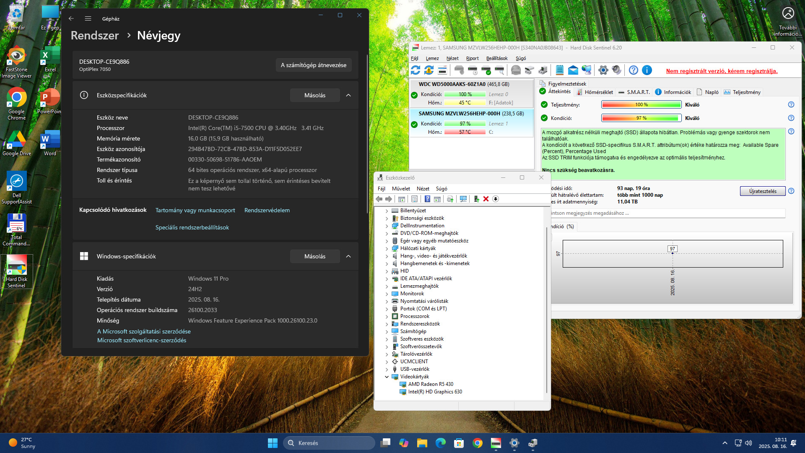Collapse the Videokártyák tree node

387,377
